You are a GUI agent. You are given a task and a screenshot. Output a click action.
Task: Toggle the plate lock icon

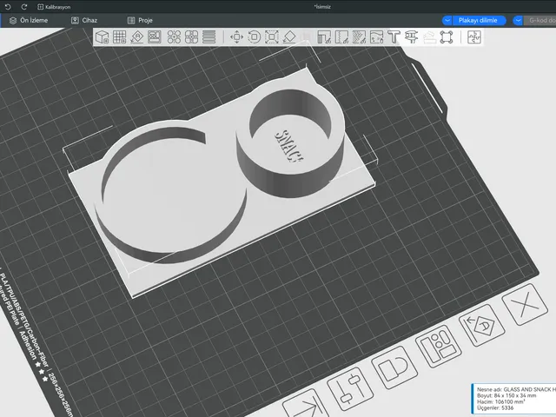[x=394, y=367]
